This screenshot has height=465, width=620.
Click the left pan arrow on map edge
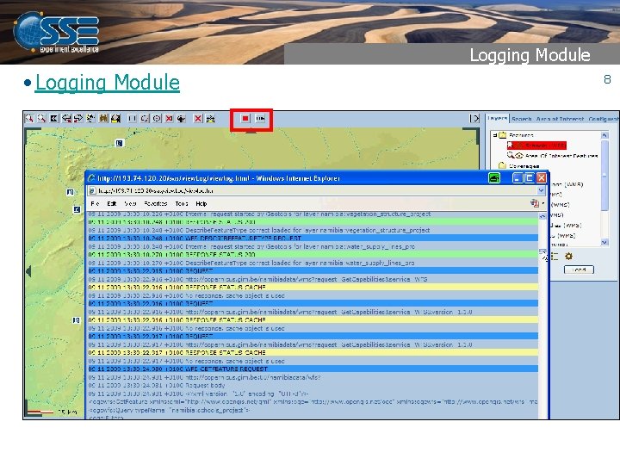point(28,271)
